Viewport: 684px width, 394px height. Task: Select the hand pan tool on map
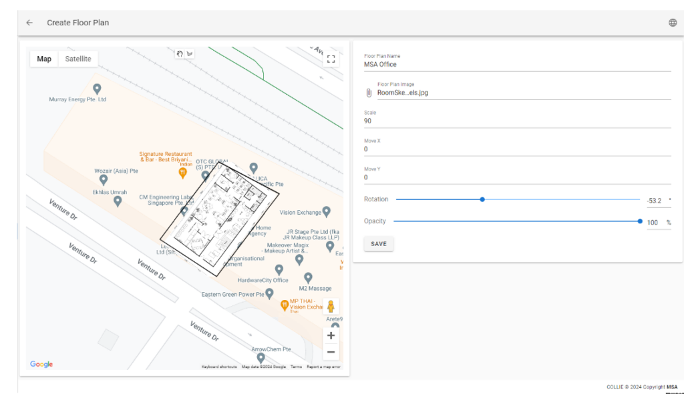(x=180, y=54)
